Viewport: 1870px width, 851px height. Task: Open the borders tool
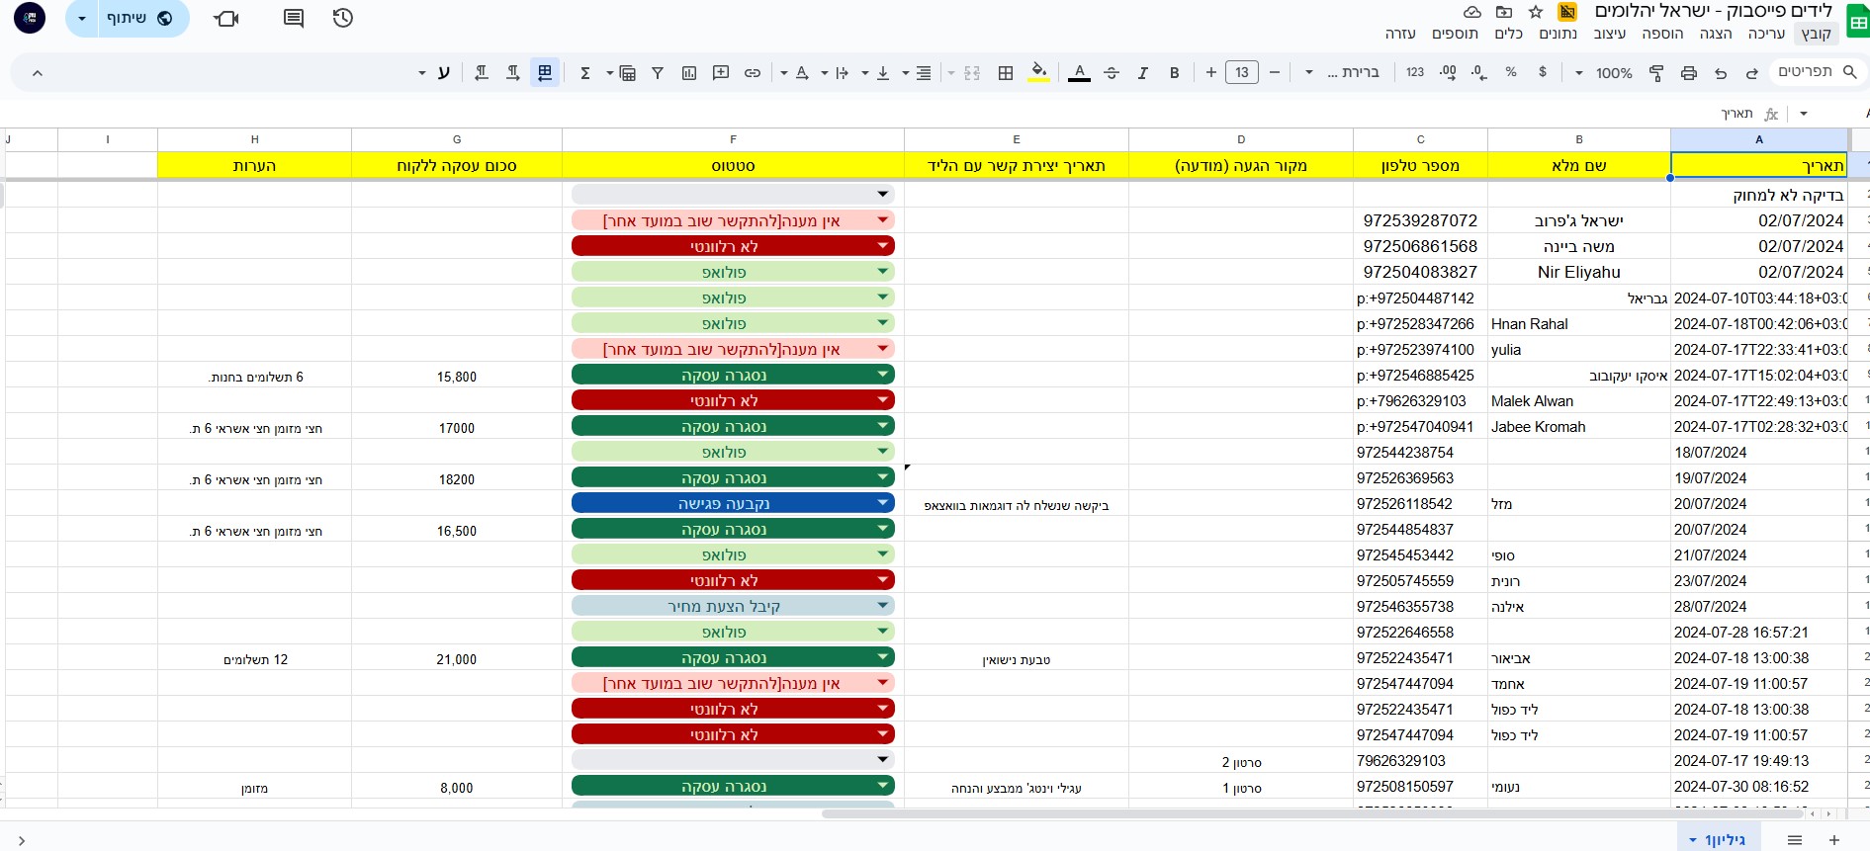pyautogui.click(x=1006, y=72)
